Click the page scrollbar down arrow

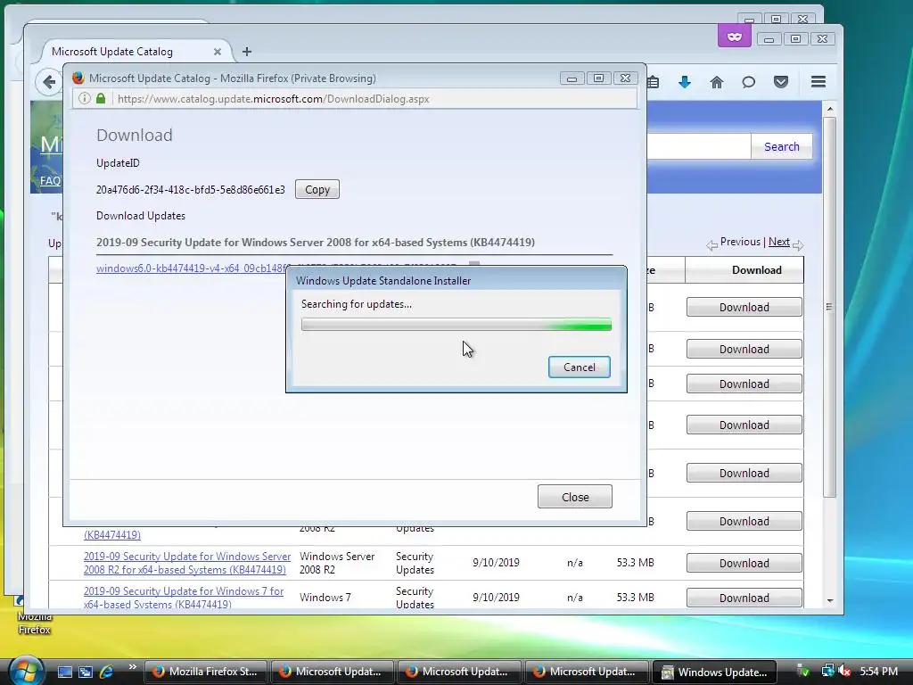click(830, 600)
